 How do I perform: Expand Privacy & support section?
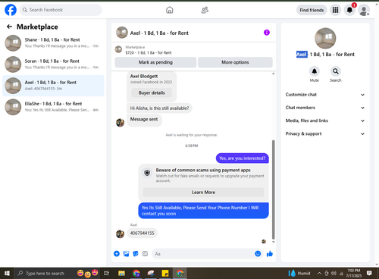325,133
